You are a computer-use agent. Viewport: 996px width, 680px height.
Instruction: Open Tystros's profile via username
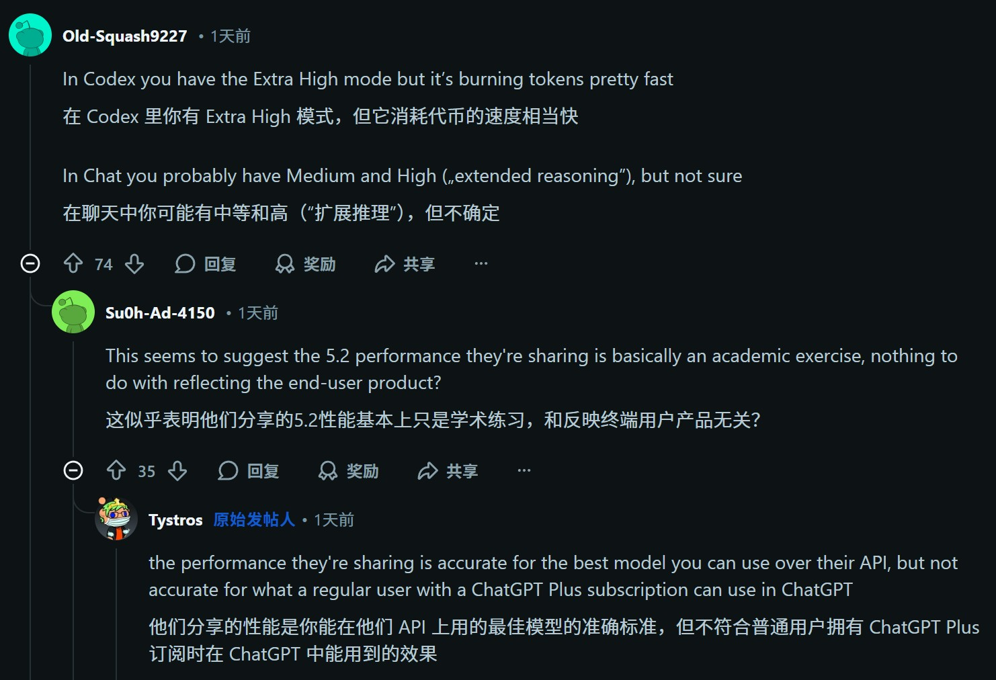[x=175, y=519]
